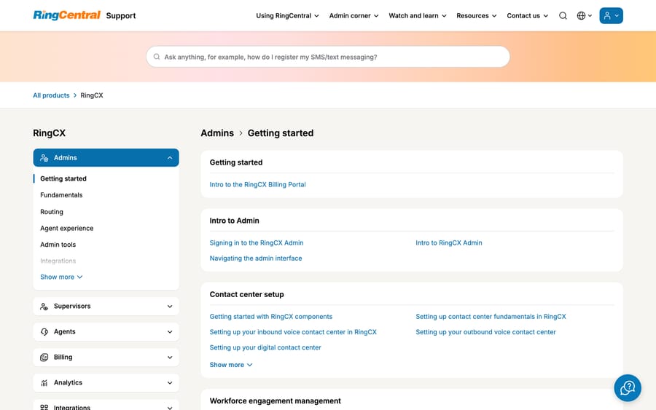Show more Contact center setup articles
Screen dimensions: 656x410
231,365
